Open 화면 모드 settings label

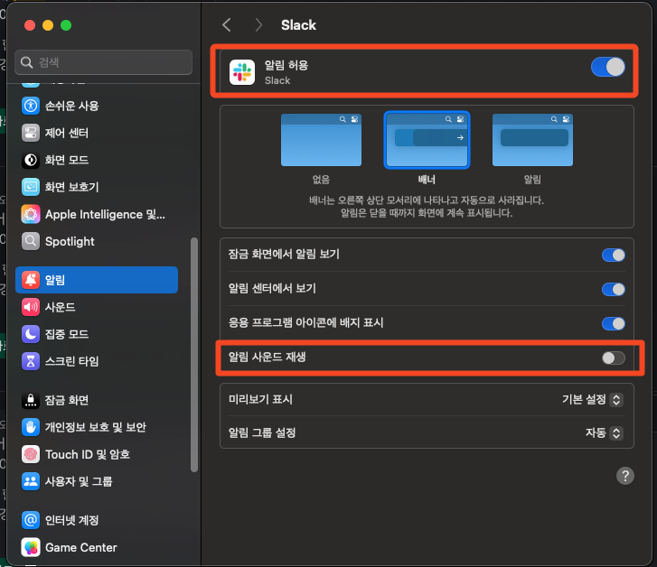pos(67,160)
